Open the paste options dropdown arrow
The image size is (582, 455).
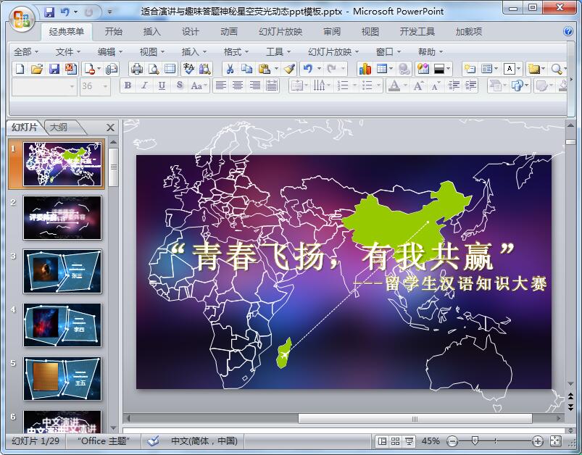tap(276, 69)
